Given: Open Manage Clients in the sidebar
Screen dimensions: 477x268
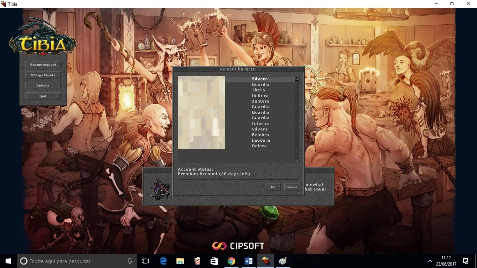Looking at the screenshot, I should [x=43, y=75].
